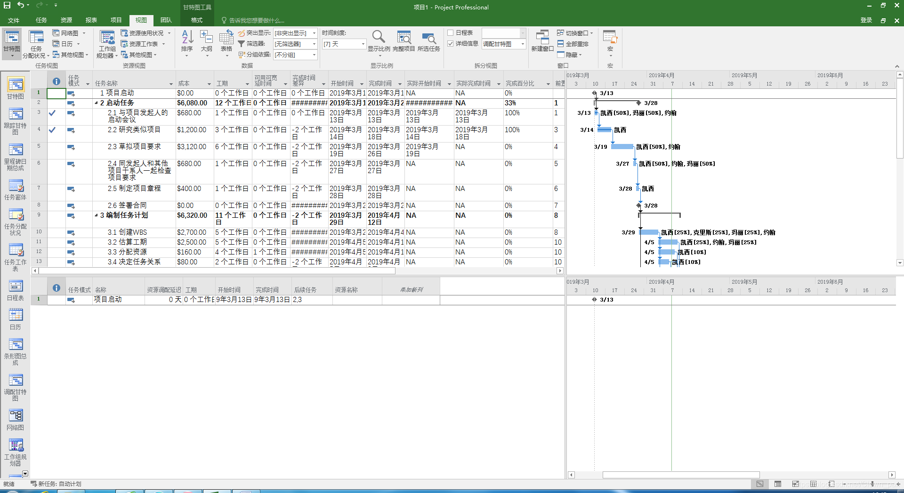The height and width of the screenshot is (493, 904).
Task: Select task cell 3.1 创建WBS
Action: pos(134,232)
